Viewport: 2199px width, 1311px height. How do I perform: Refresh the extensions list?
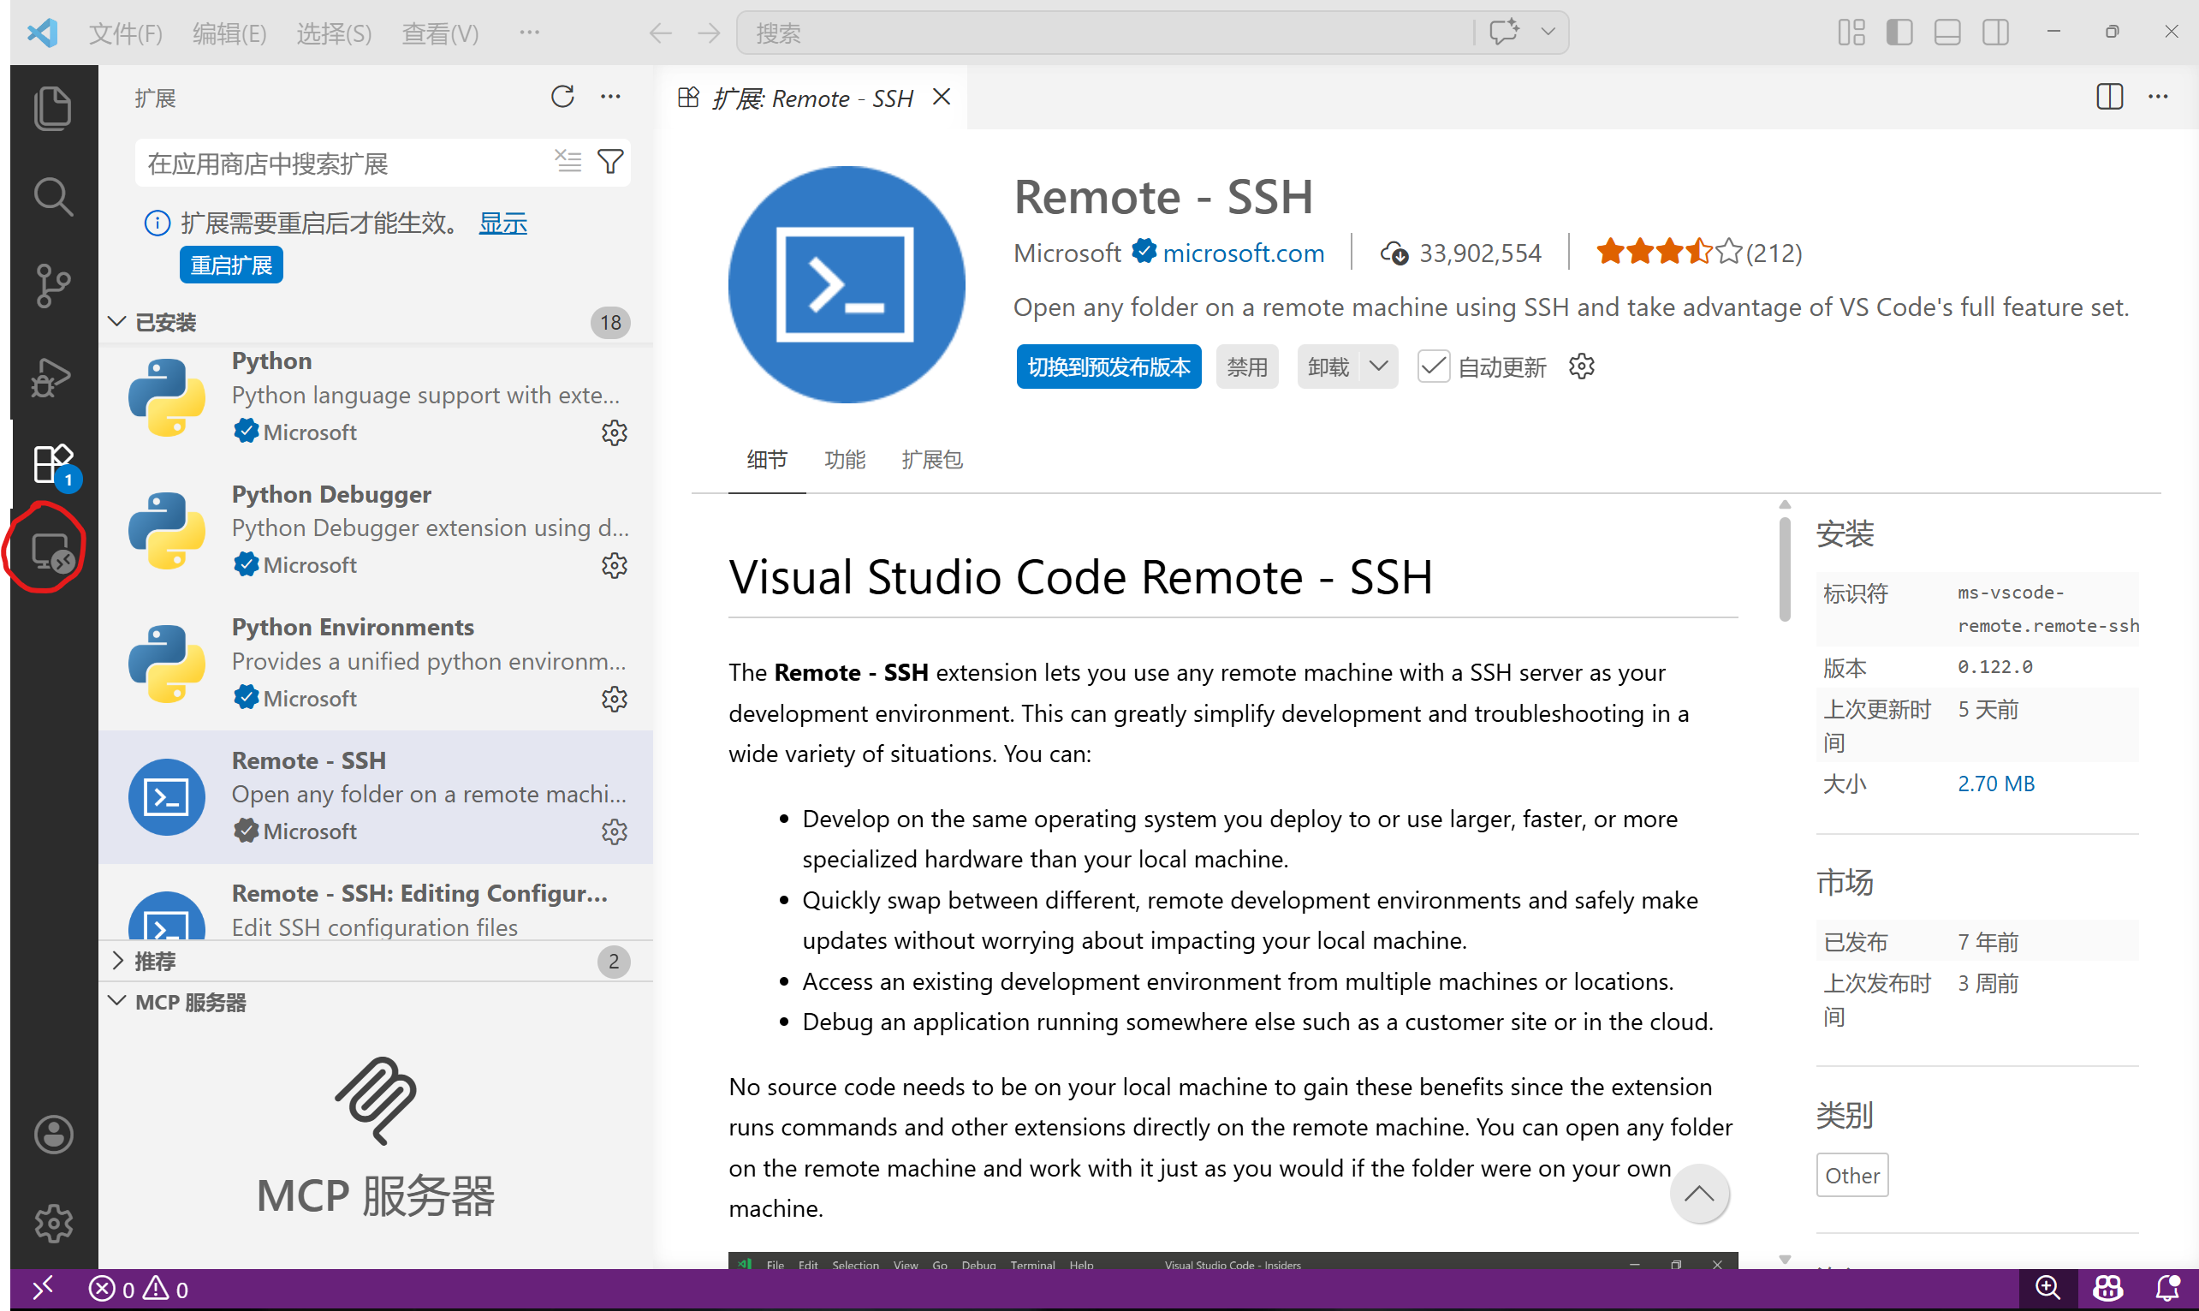click(562, 97)
